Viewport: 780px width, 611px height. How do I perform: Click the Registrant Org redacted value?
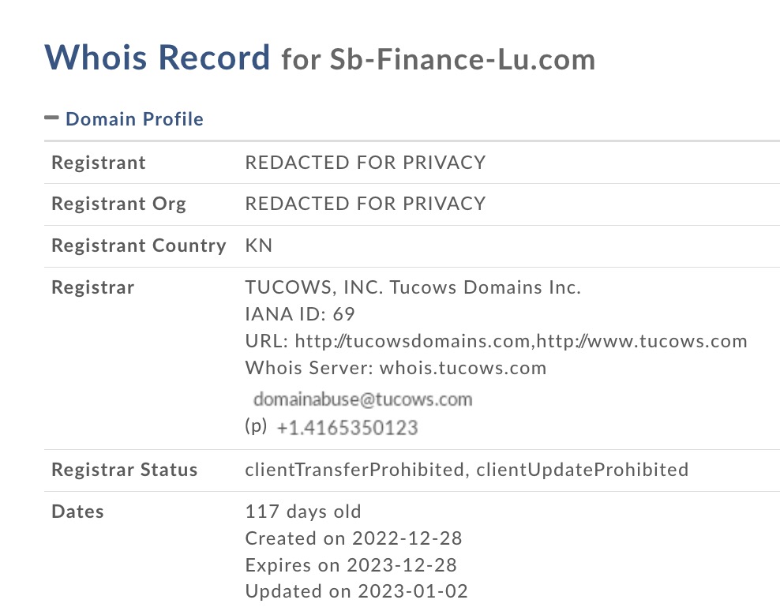tap(366, 204)
